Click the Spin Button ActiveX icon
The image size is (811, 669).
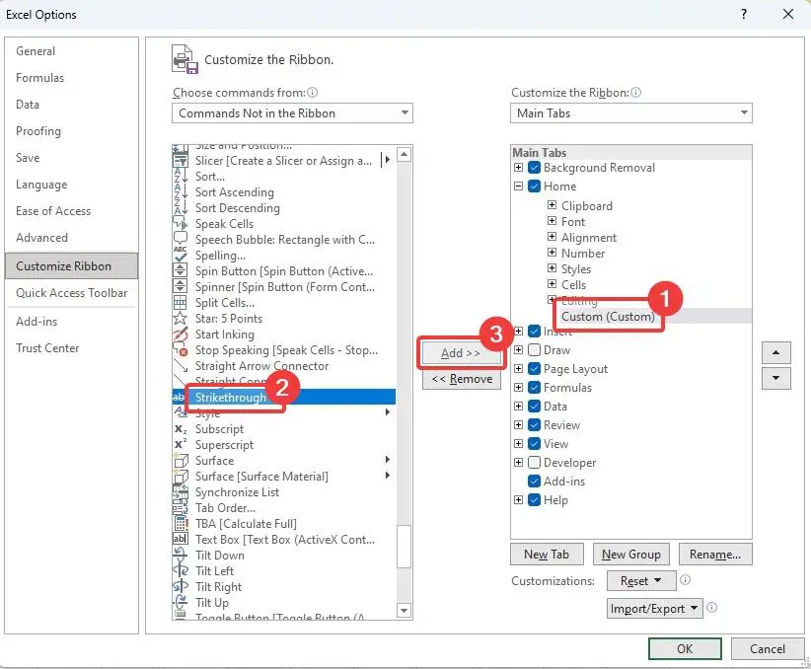[180, 270]
